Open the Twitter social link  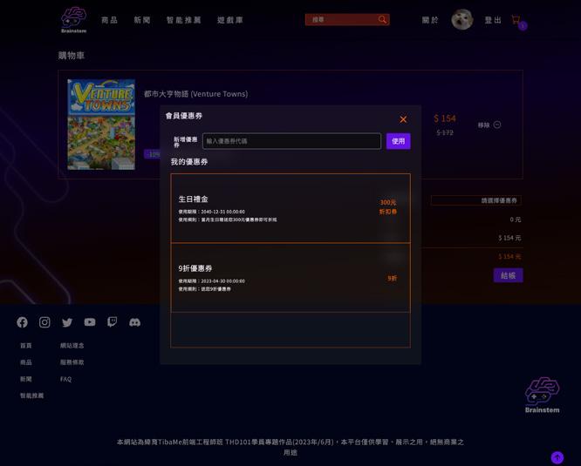(x=67, y=322)
